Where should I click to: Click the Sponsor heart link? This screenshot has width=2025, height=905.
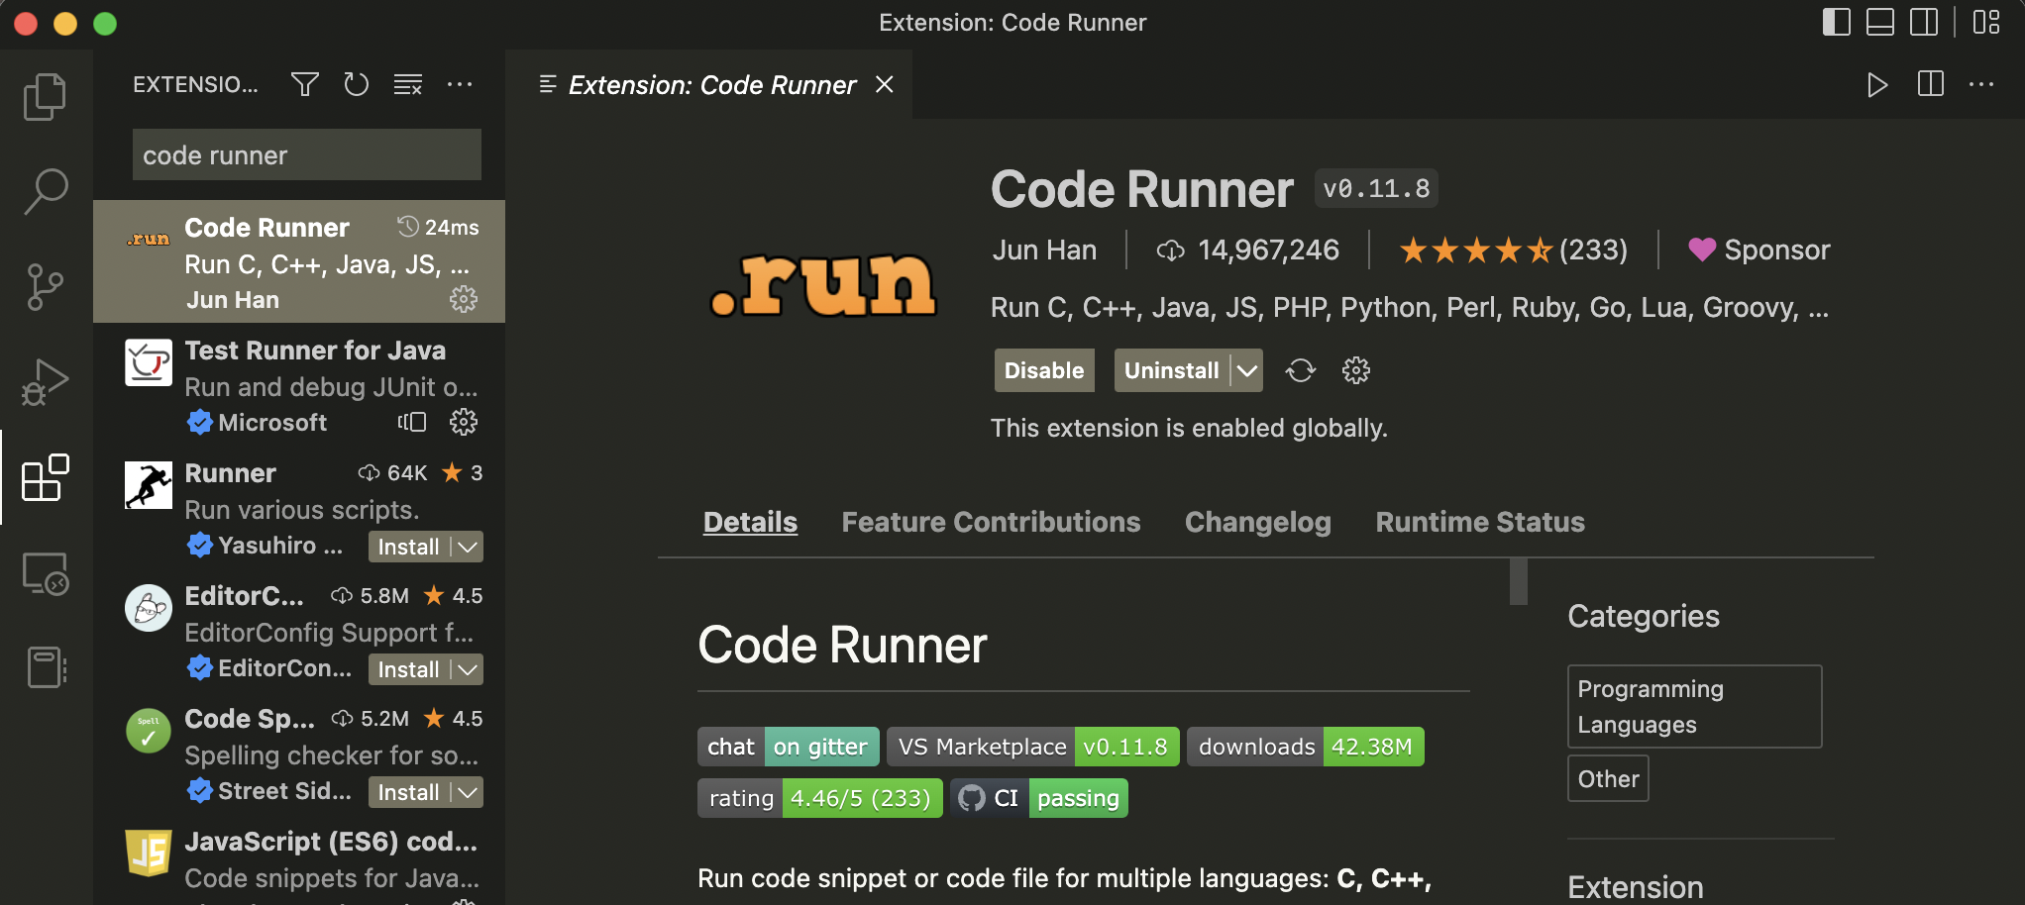click(x=1759, y=250)
